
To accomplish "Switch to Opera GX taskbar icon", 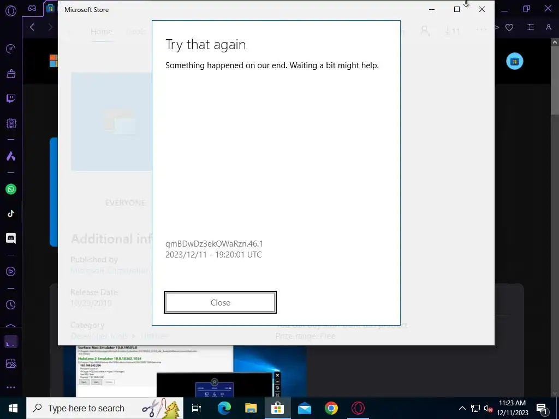I will coord(358,408).
